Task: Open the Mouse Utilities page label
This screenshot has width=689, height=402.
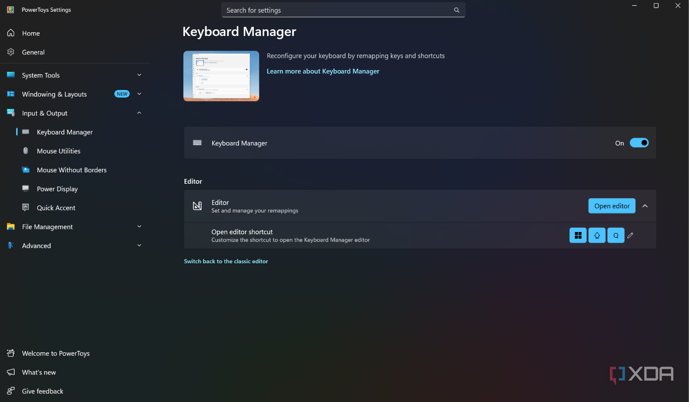Action: click(x=59, y=151)
